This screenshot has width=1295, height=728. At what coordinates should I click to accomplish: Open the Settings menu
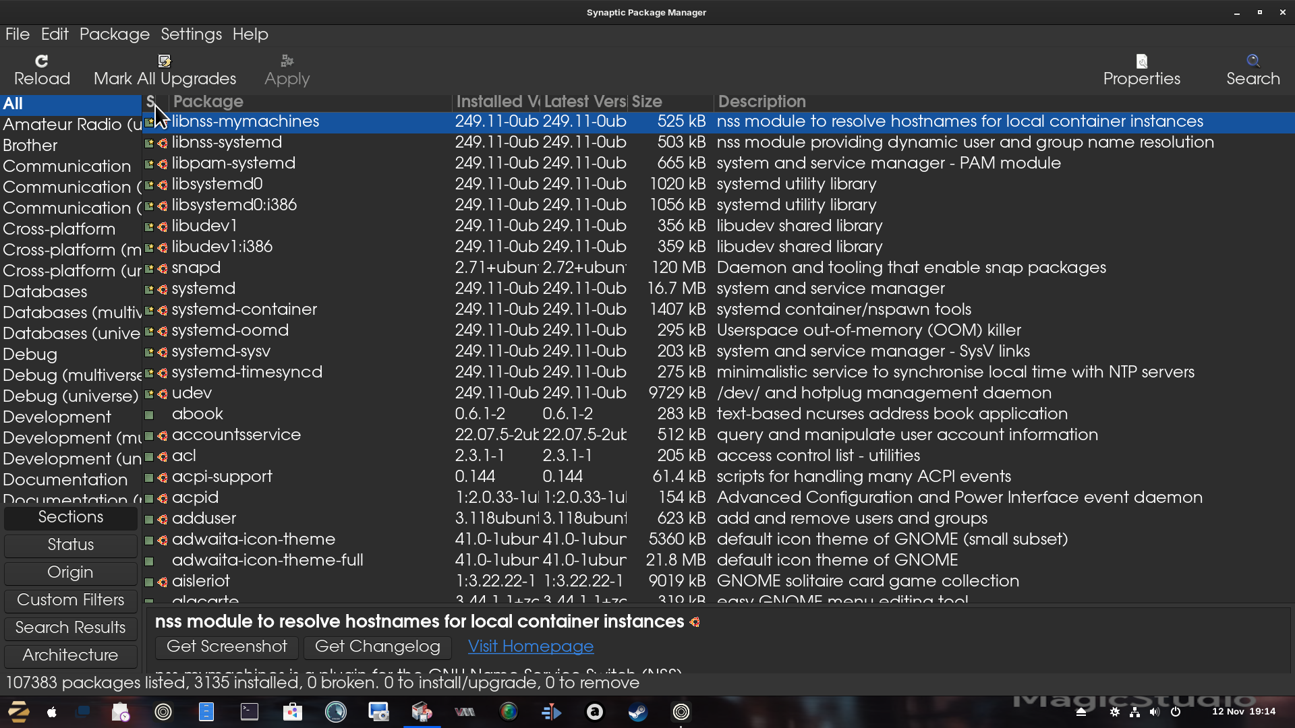(191, 34)
